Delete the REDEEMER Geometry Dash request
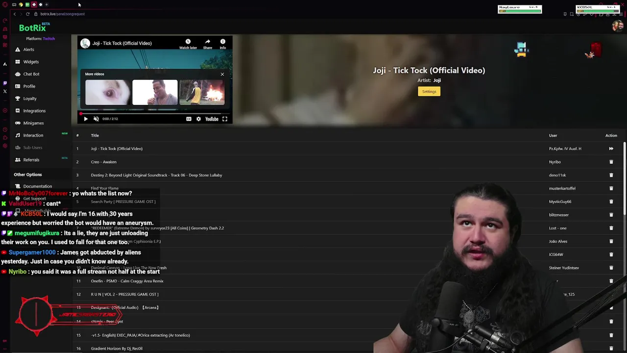 [611, 228]
